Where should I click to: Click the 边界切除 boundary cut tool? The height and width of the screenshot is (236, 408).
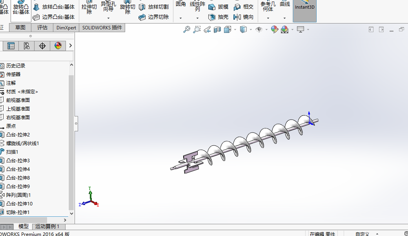[154, 17]
